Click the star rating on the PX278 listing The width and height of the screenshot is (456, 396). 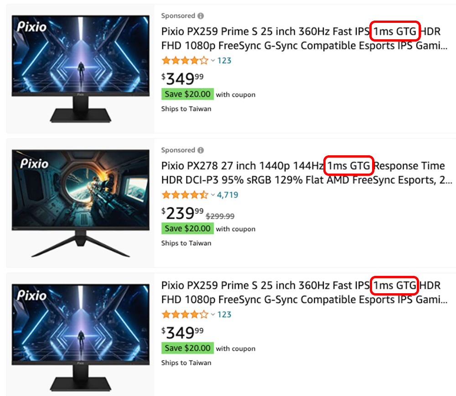pyautogui.click(x=185, y=195)
